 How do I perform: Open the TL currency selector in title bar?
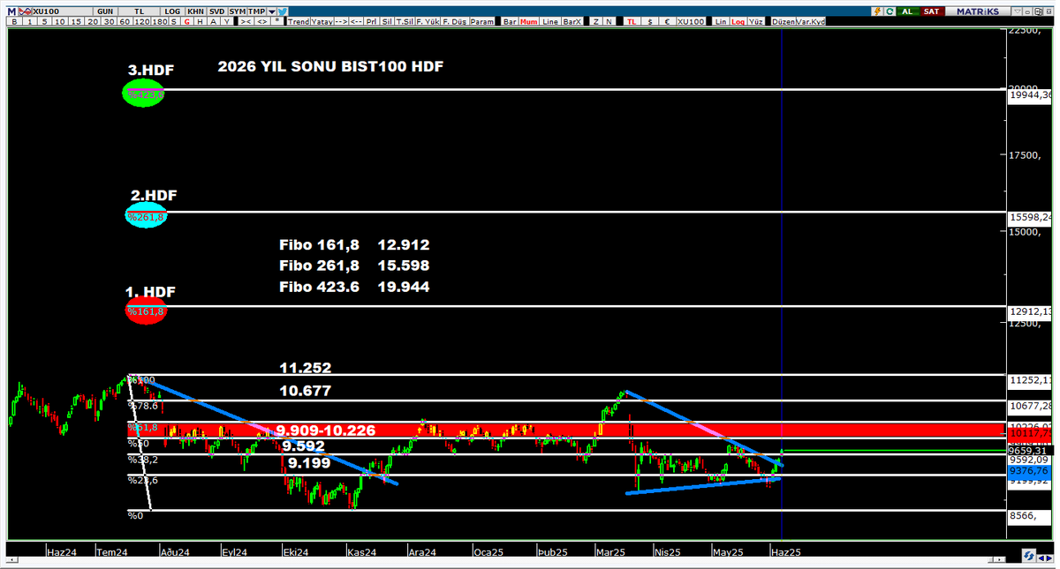click(x=139, y=11)
